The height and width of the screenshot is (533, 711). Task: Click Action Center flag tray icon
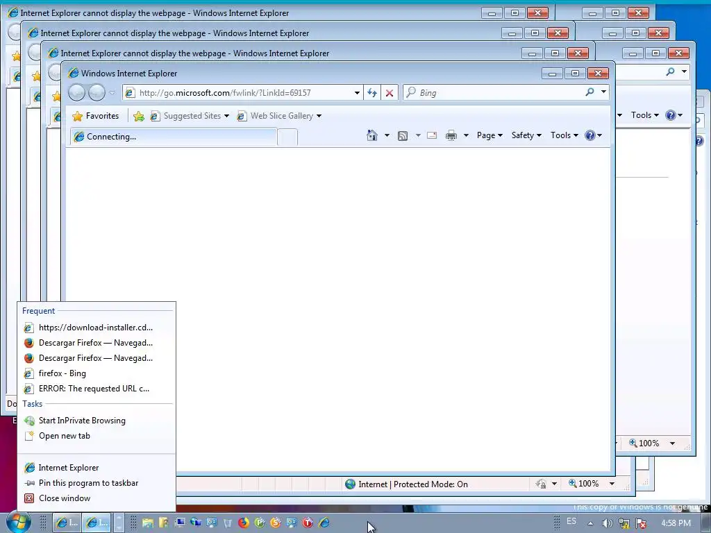[x=641, y=523]
